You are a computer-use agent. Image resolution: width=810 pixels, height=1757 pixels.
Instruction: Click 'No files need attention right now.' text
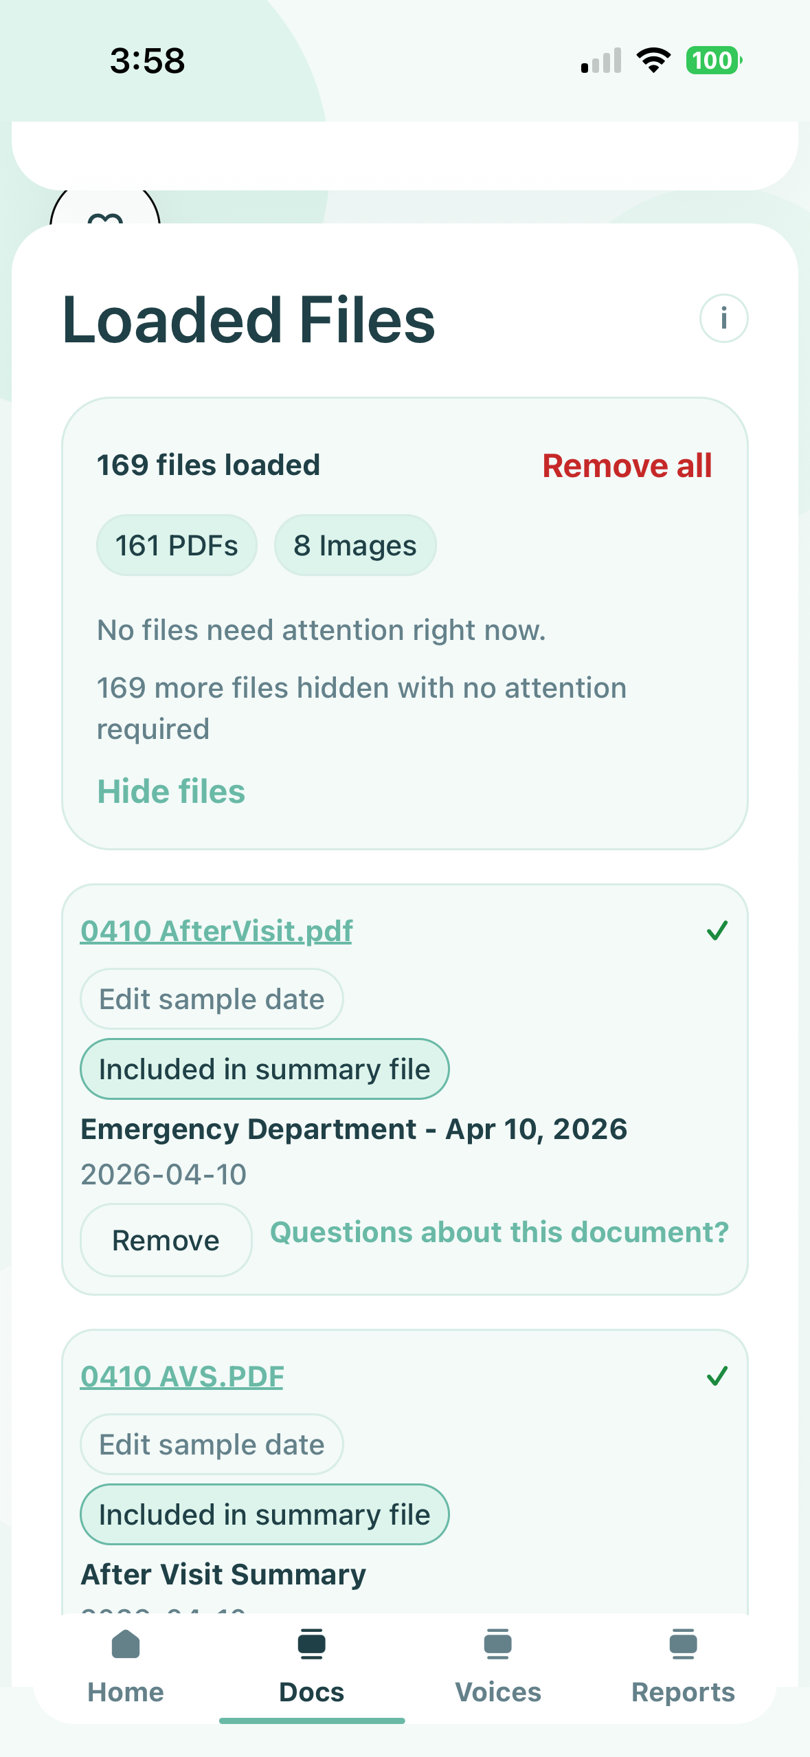(x=322, y=630)
